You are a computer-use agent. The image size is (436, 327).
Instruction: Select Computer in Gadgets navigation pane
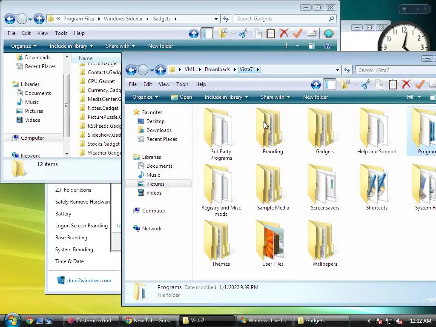tap(34, 138)
